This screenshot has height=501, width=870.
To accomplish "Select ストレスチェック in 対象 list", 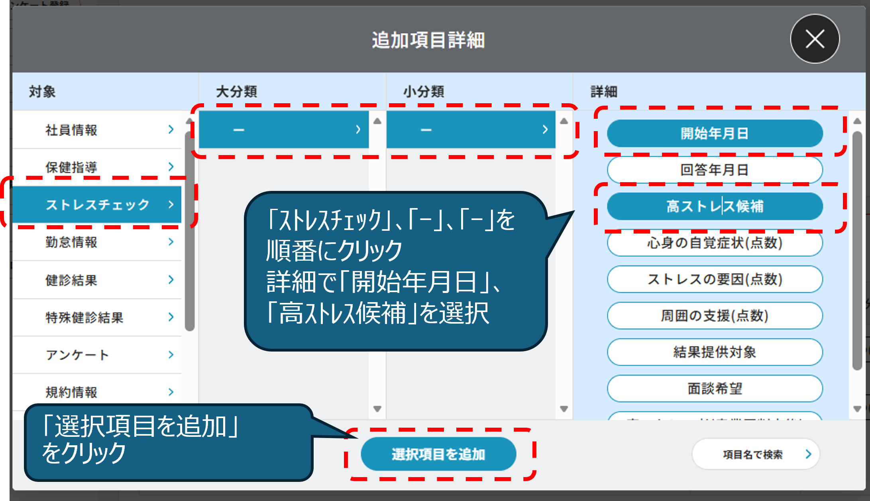I will pos(97,204).
